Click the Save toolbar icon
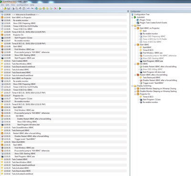This screenshot has height=176, width=191. (x=9, y=9)
